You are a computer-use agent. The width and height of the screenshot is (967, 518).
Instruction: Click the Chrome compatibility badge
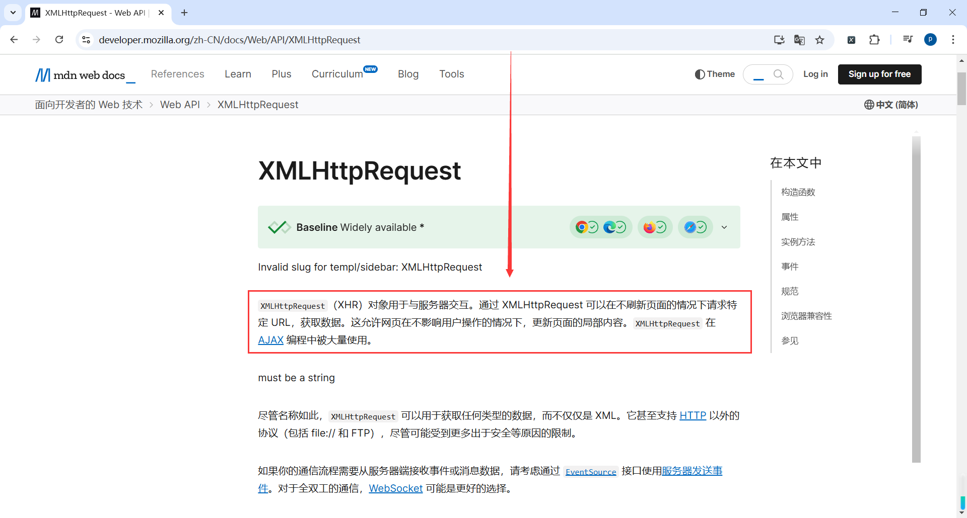click(x=587, y=227)
